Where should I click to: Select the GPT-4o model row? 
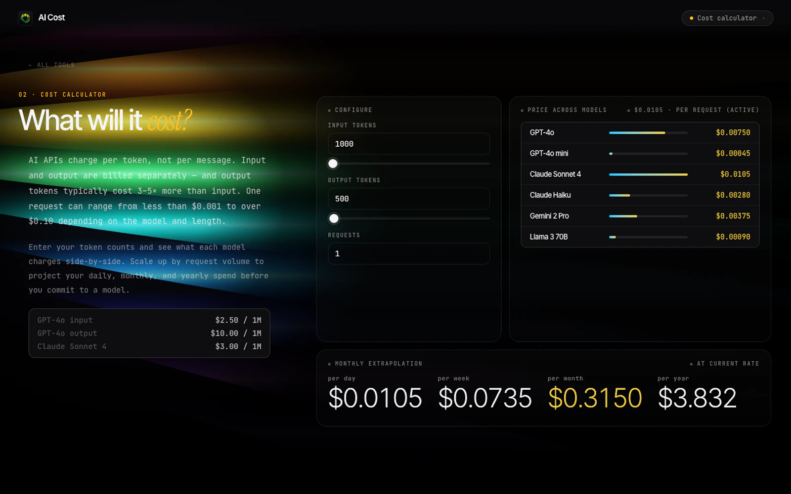click(640, 132)
